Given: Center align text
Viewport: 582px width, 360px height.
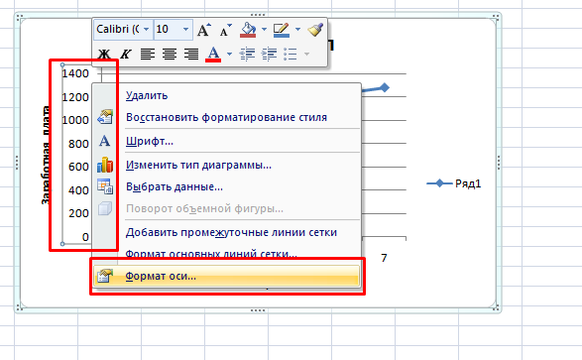Looking at the screenshot, I should [x=170, y=55].
